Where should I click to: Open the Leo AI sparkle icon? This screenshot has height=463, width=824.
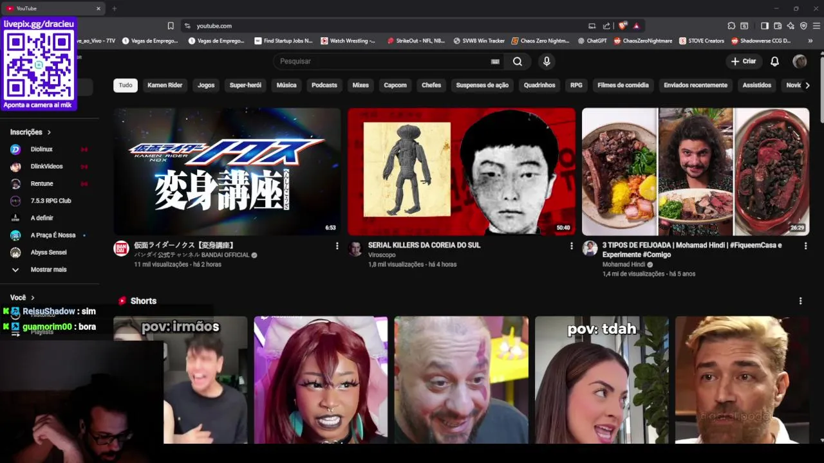(791, 26)
